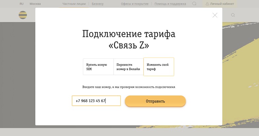Open the Офисы и покрытие link
The image size is (259, 136).
coord(134,4)
